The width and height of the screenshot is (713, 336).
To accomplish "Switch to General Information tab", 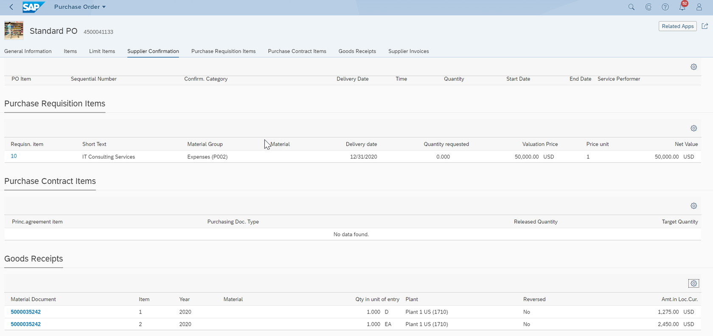I will pyautogui.click(x=28, y=51).
